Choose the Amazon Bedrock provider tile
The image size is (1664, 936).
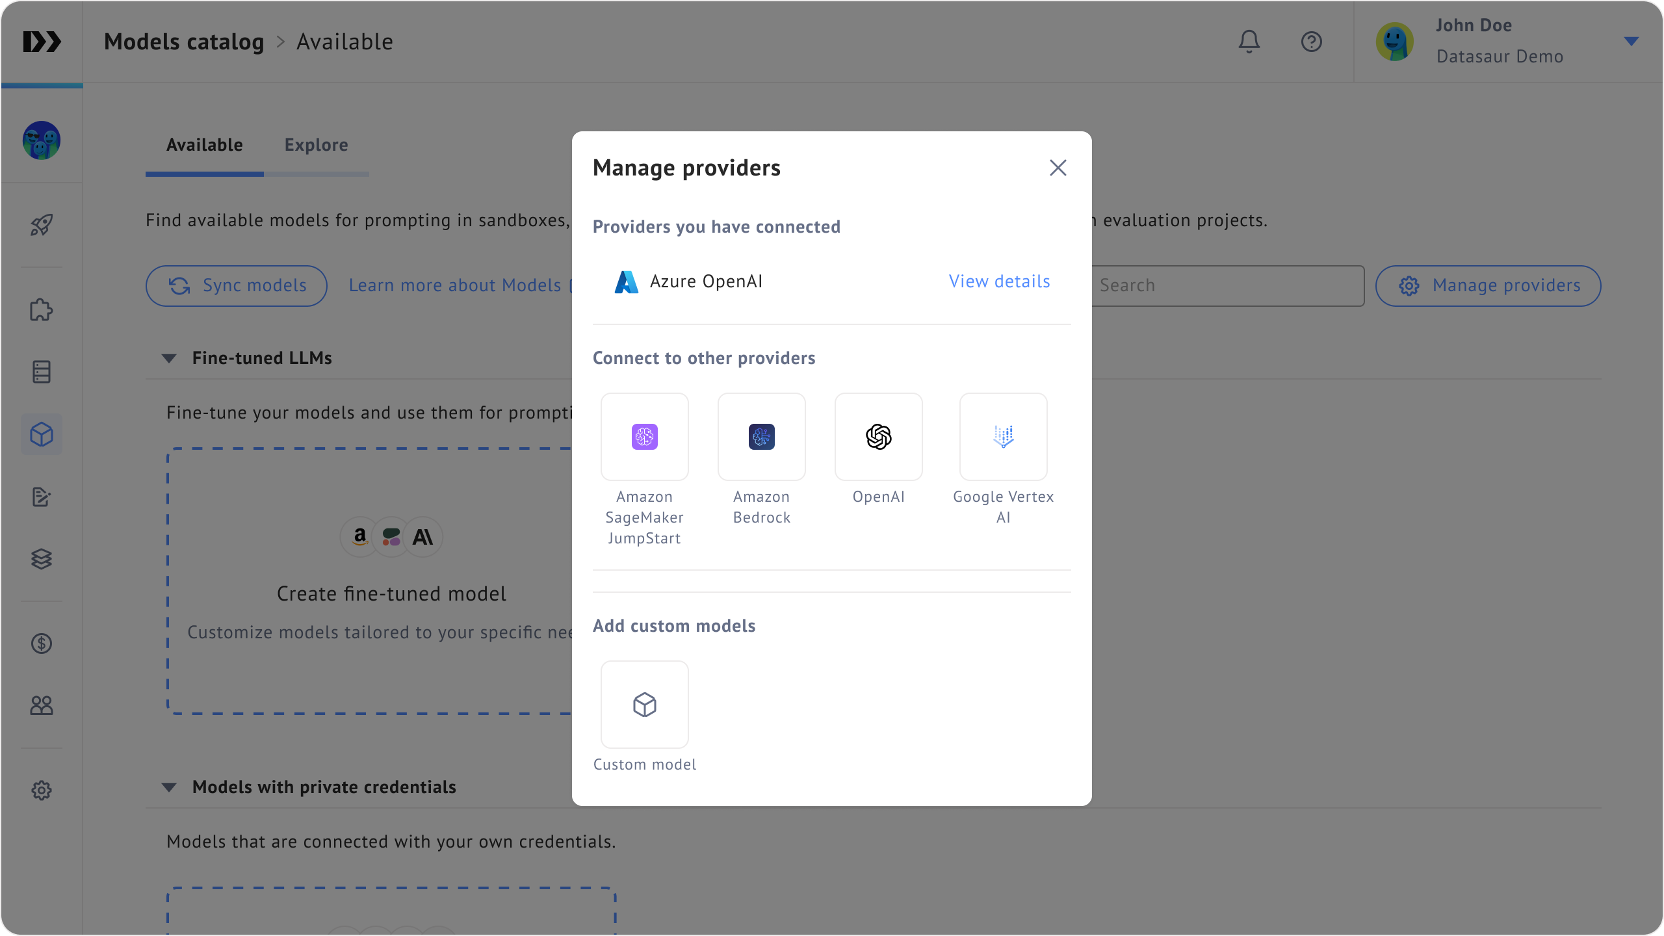(761, 437)
